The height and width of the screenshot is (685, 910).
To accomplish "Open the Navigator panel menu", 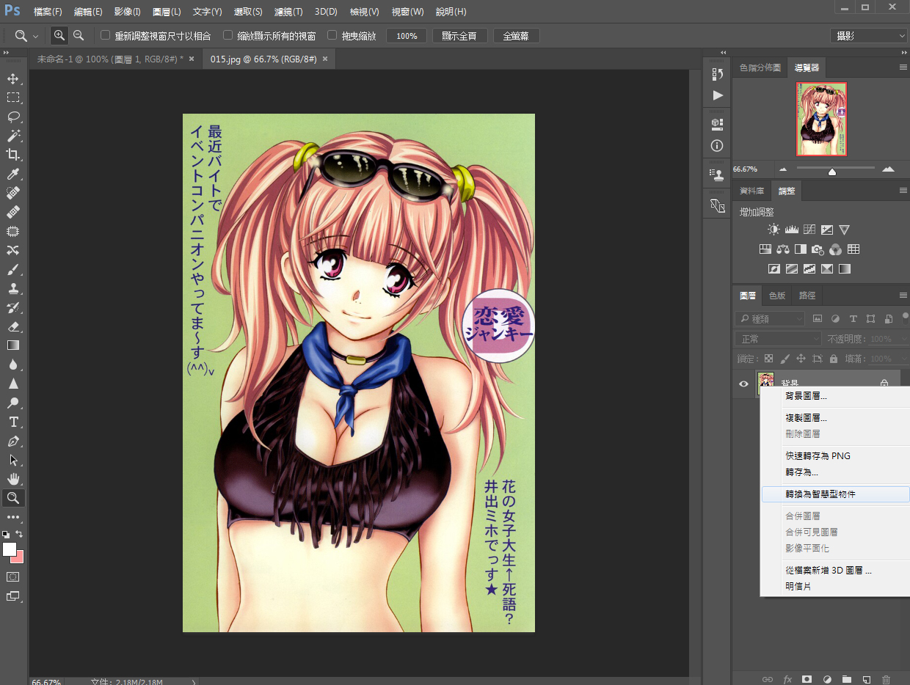I will (x=903, y=67).
